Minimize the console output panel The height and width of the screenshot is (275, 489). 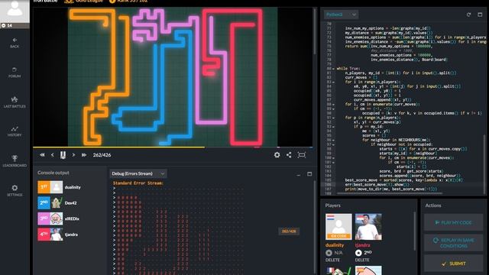(x=299, y=175)
